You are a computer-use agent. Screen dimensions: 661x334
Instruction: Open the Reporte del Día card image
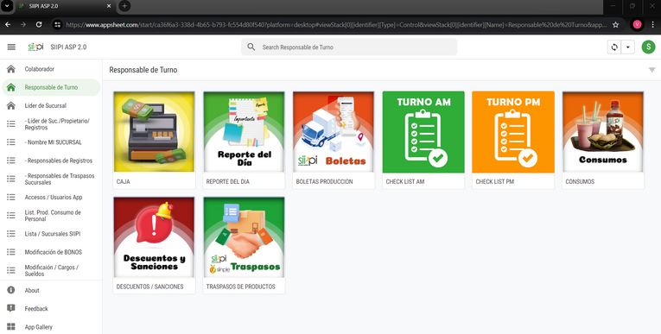[x=244, y=132]
